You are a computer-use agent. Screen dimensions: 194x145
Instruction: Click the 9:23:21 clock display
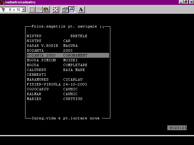178,128
